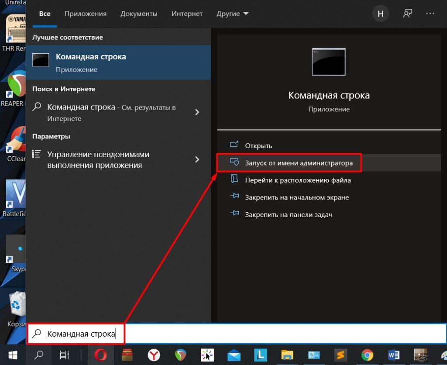Select the THR Remote Yamaha desktop shortcut
This screenshot has height=365, width=447.
[x=14, y=33]
